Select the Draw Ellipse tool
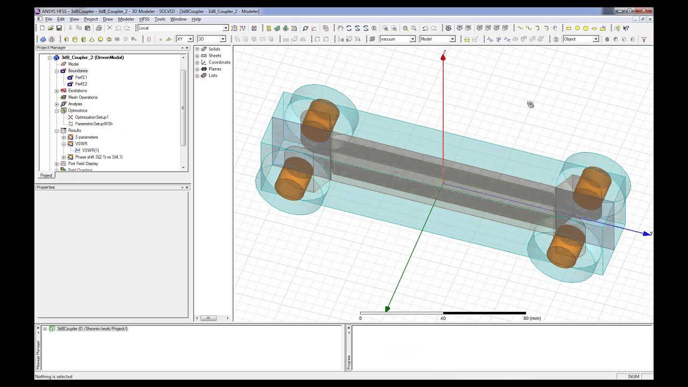 [594, 28]
